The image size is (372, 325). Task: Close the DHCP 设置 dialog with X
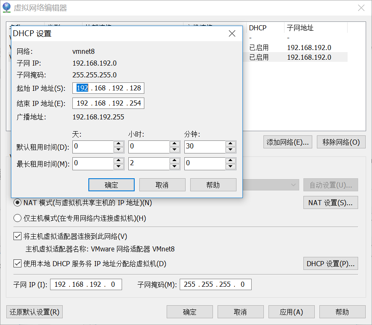tap(232, 33)
